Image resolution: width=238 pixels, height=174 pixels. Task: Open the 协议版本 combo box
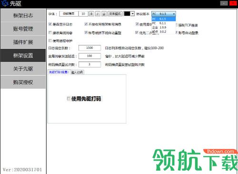[x=164, y=14]
